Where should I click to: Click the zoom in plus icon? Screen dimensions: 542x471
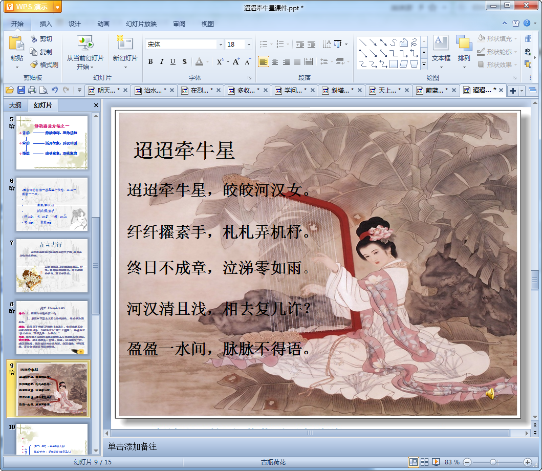pyautogui.click(x=528, y=462)
